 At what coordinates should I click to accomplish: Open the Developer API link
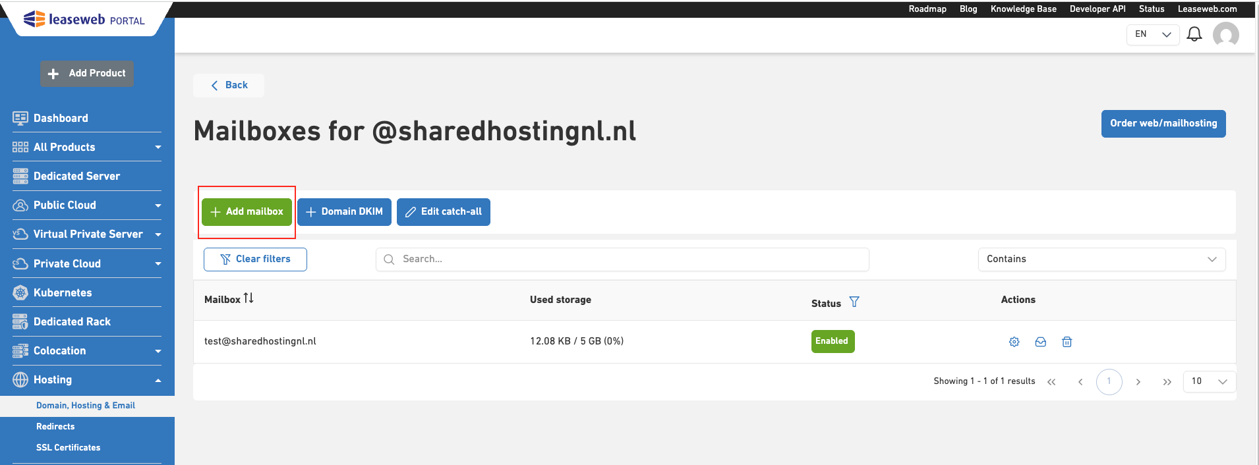(x=1098, y=9)
